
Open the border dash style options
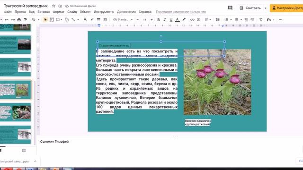105,20
